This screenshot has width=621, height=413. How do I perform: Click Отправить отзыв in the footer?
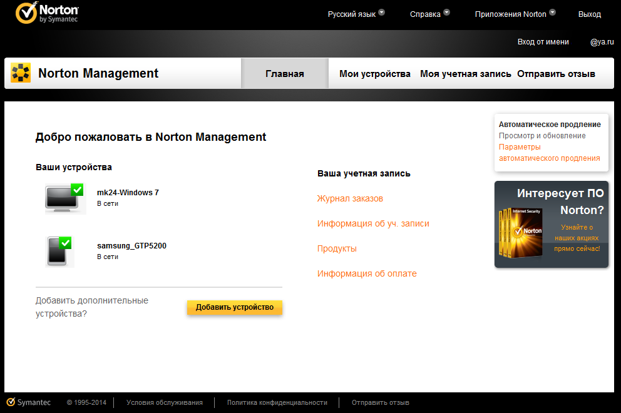[x=380, y=402]
